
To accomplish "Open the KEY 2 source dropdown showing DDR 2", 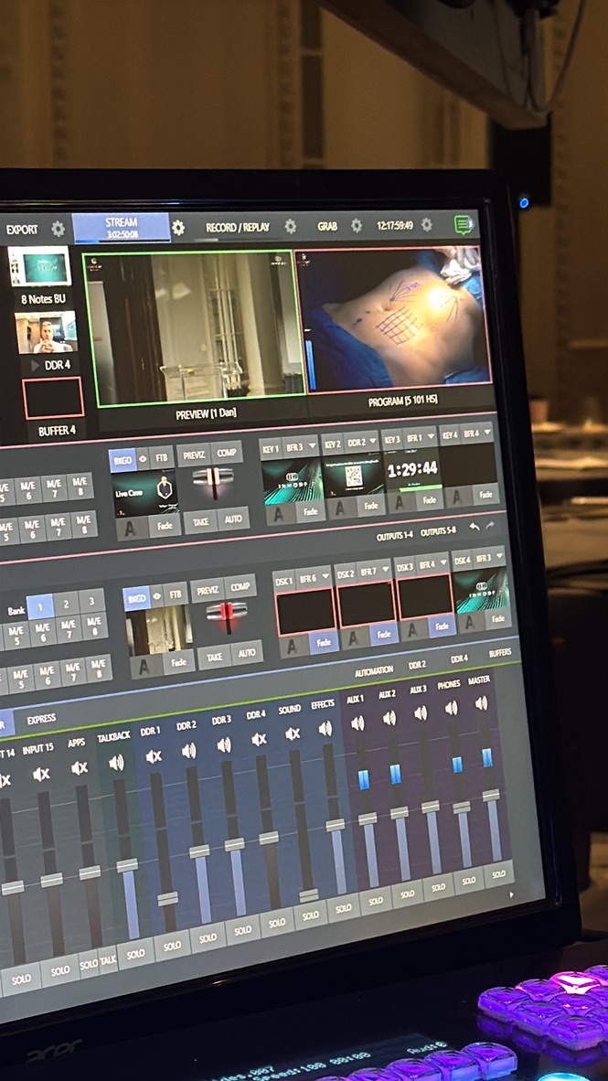I will pyautogui.click(x=372, y=443).
